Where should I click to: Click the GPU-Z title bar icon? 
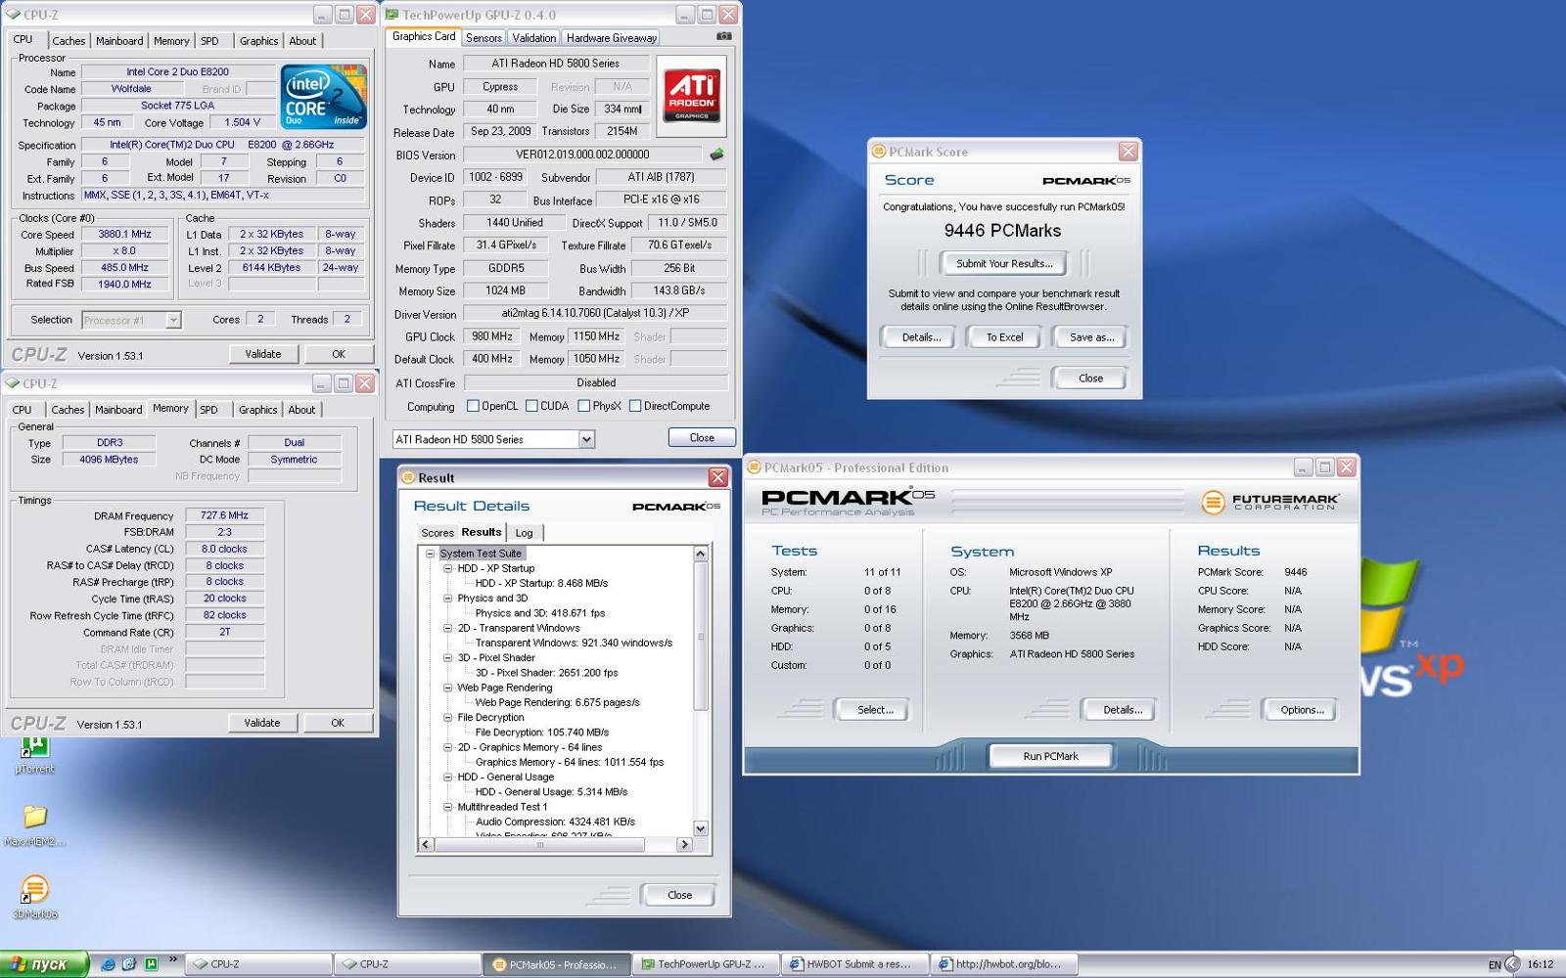click(392, 15)
